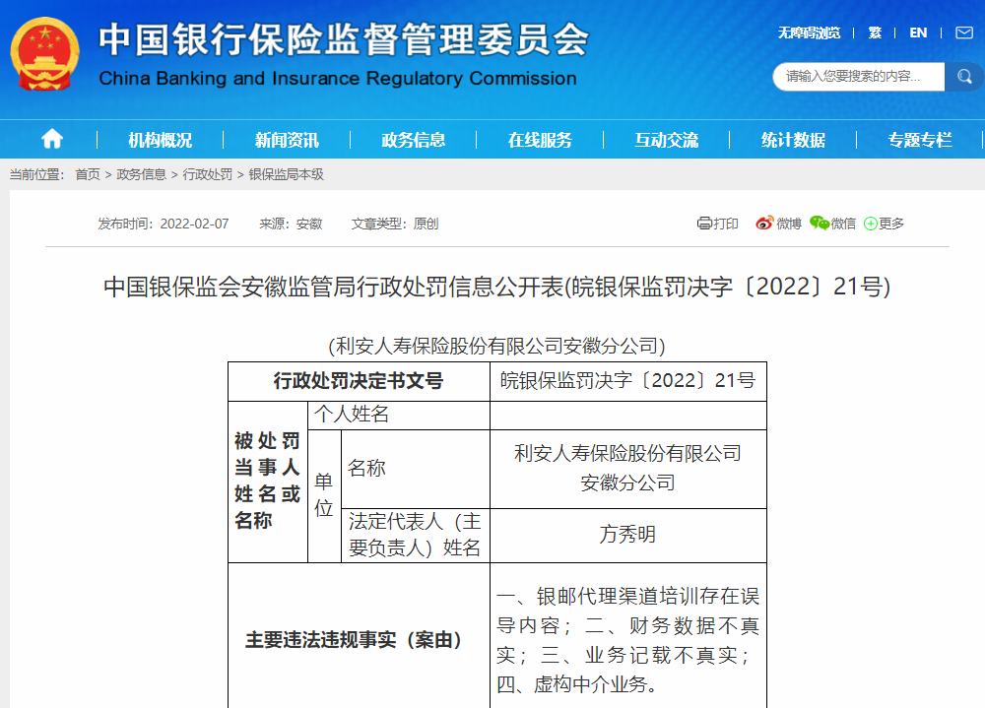985x708 pixels.
Task: Click the 行政处罚 breadcrumb link
Action: pyautogui.click(x=207, y=174)
